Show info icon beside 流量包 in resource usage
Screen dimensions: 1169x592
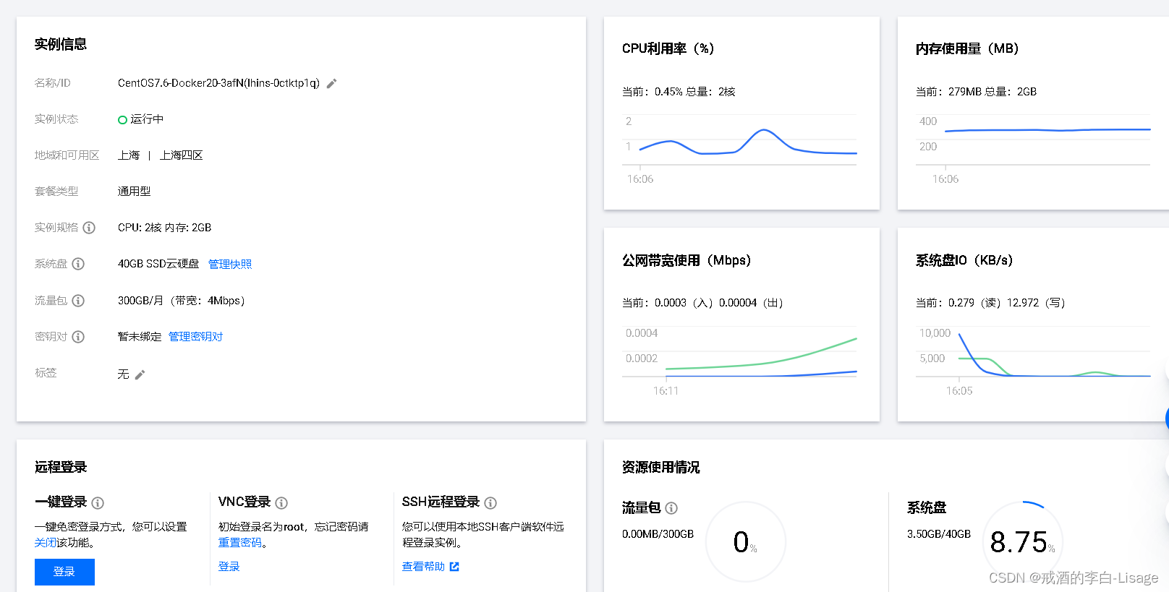click(671, 508)
